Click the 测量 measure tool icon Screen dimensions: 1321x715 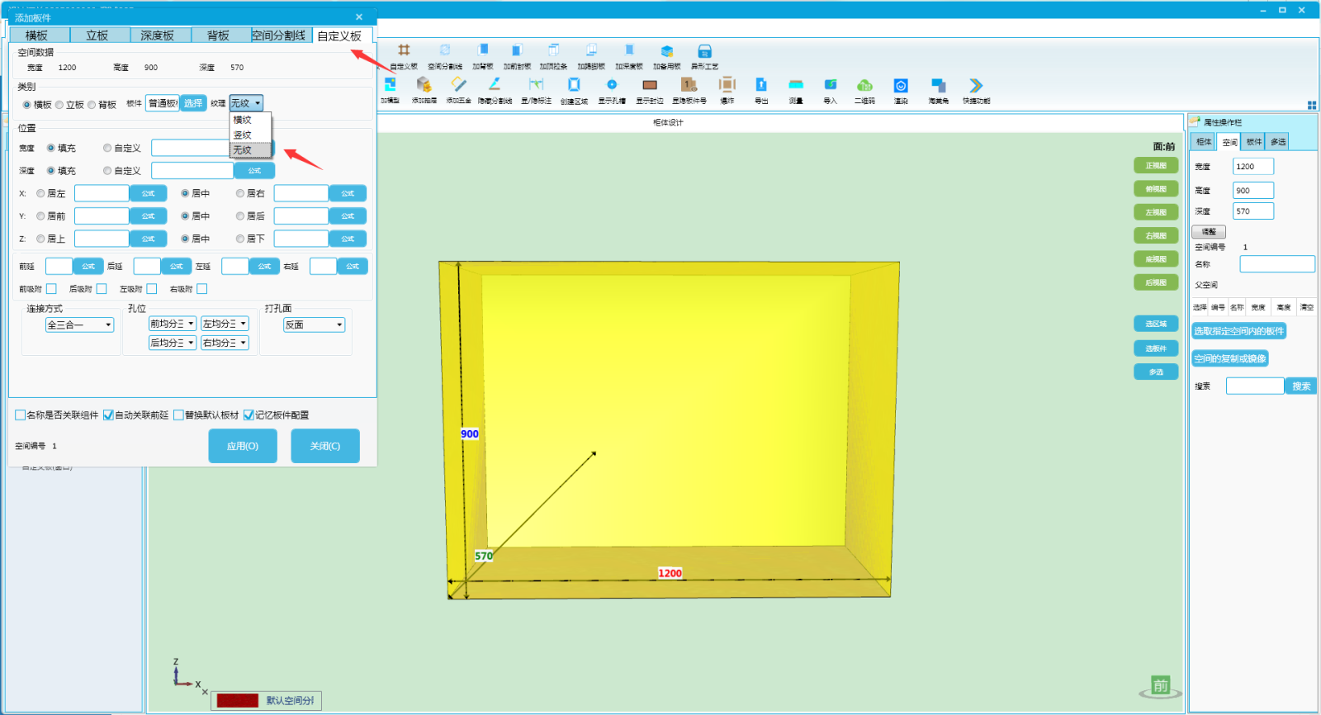(x=796, y=85)
